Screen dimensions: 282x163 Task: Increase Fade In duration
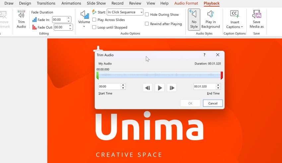click(x=69, y=18)
